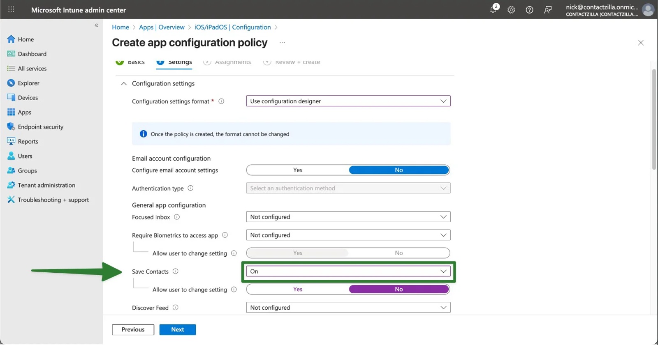
Task: Show info tooltip for Authentication type
Action: coord(190,188)
